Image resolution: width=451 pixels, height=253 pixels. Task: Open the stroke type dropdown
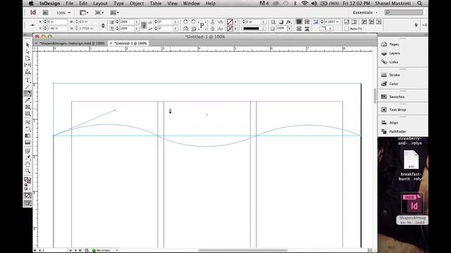263,28
